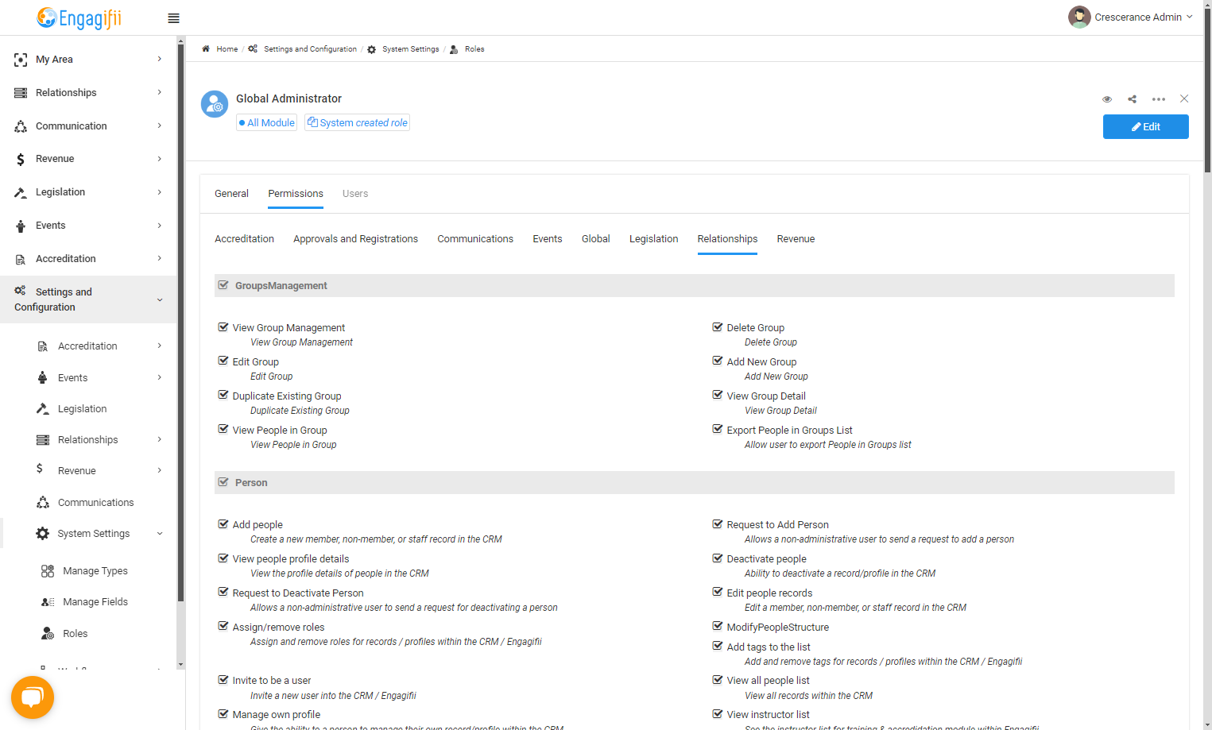Collapse the System Settings submenu chevron
Viewport: 1212px width, 730px height.
[x=160, y=534]
